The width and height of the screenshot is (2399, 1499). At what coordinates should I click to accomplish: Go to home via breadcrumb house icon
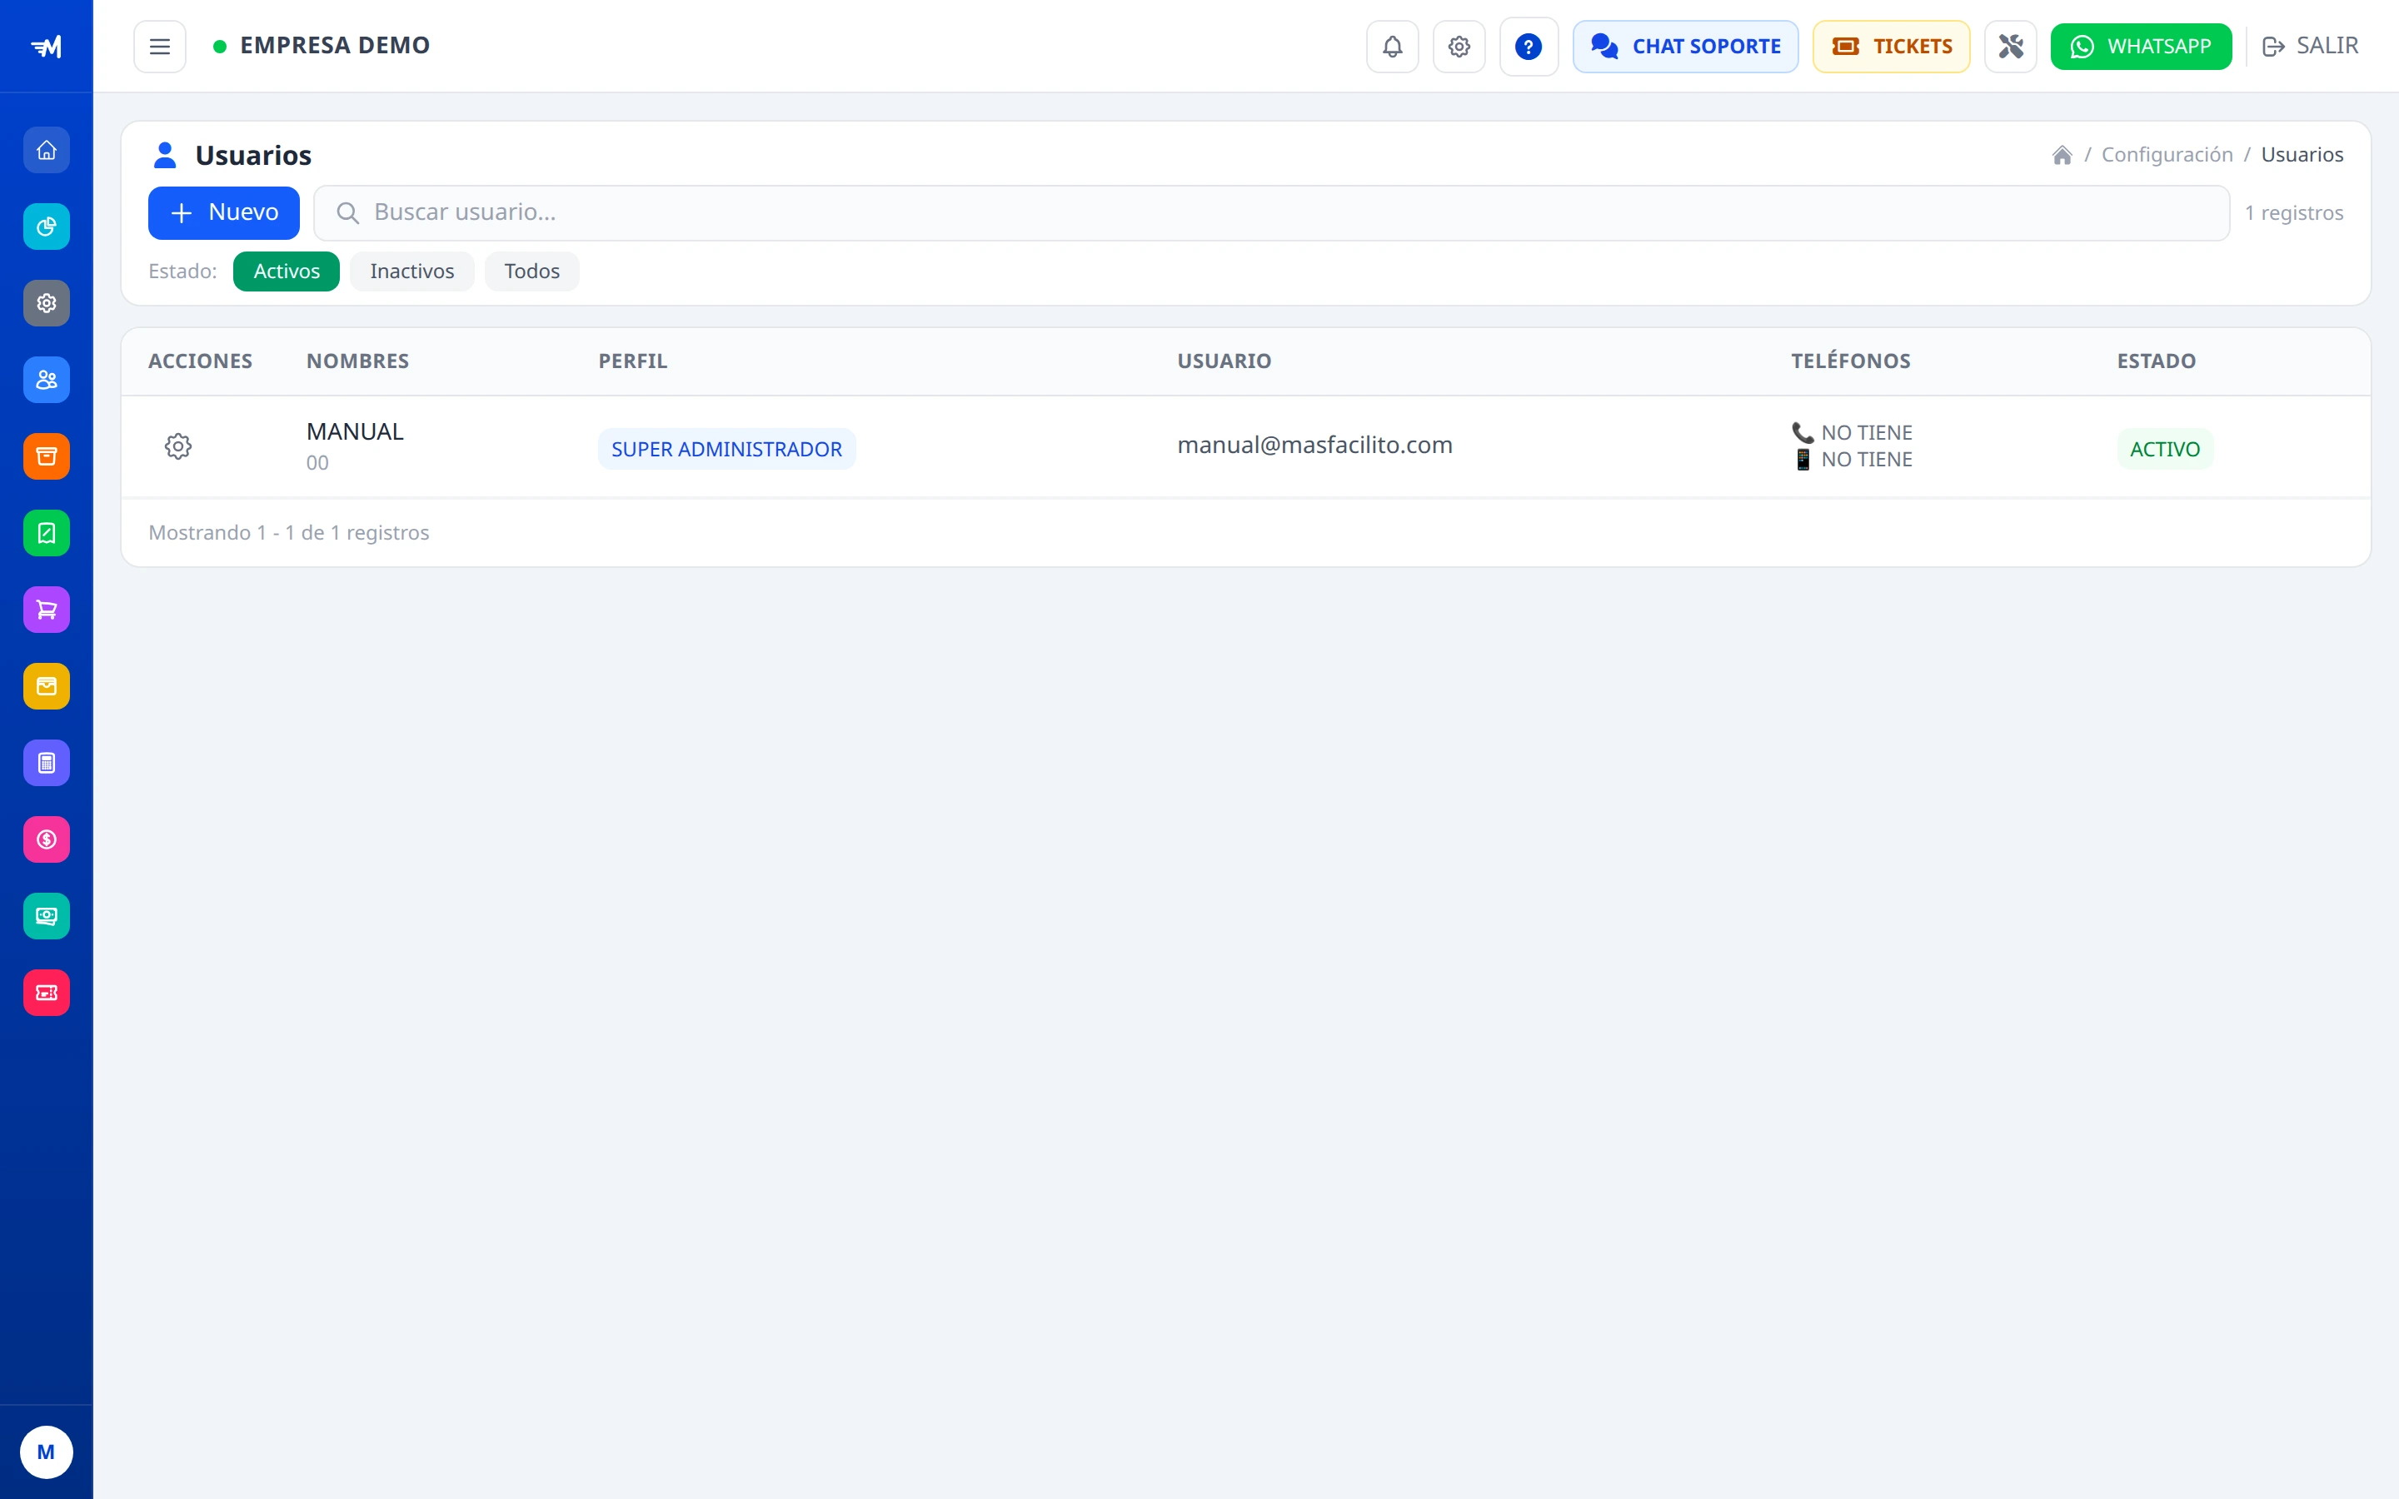(2062, 155)
